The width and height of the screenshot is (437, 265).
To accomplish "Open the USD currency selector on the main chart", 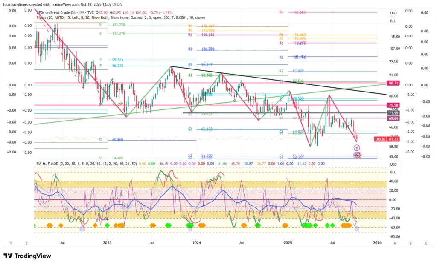I will [x=393, y=13].
